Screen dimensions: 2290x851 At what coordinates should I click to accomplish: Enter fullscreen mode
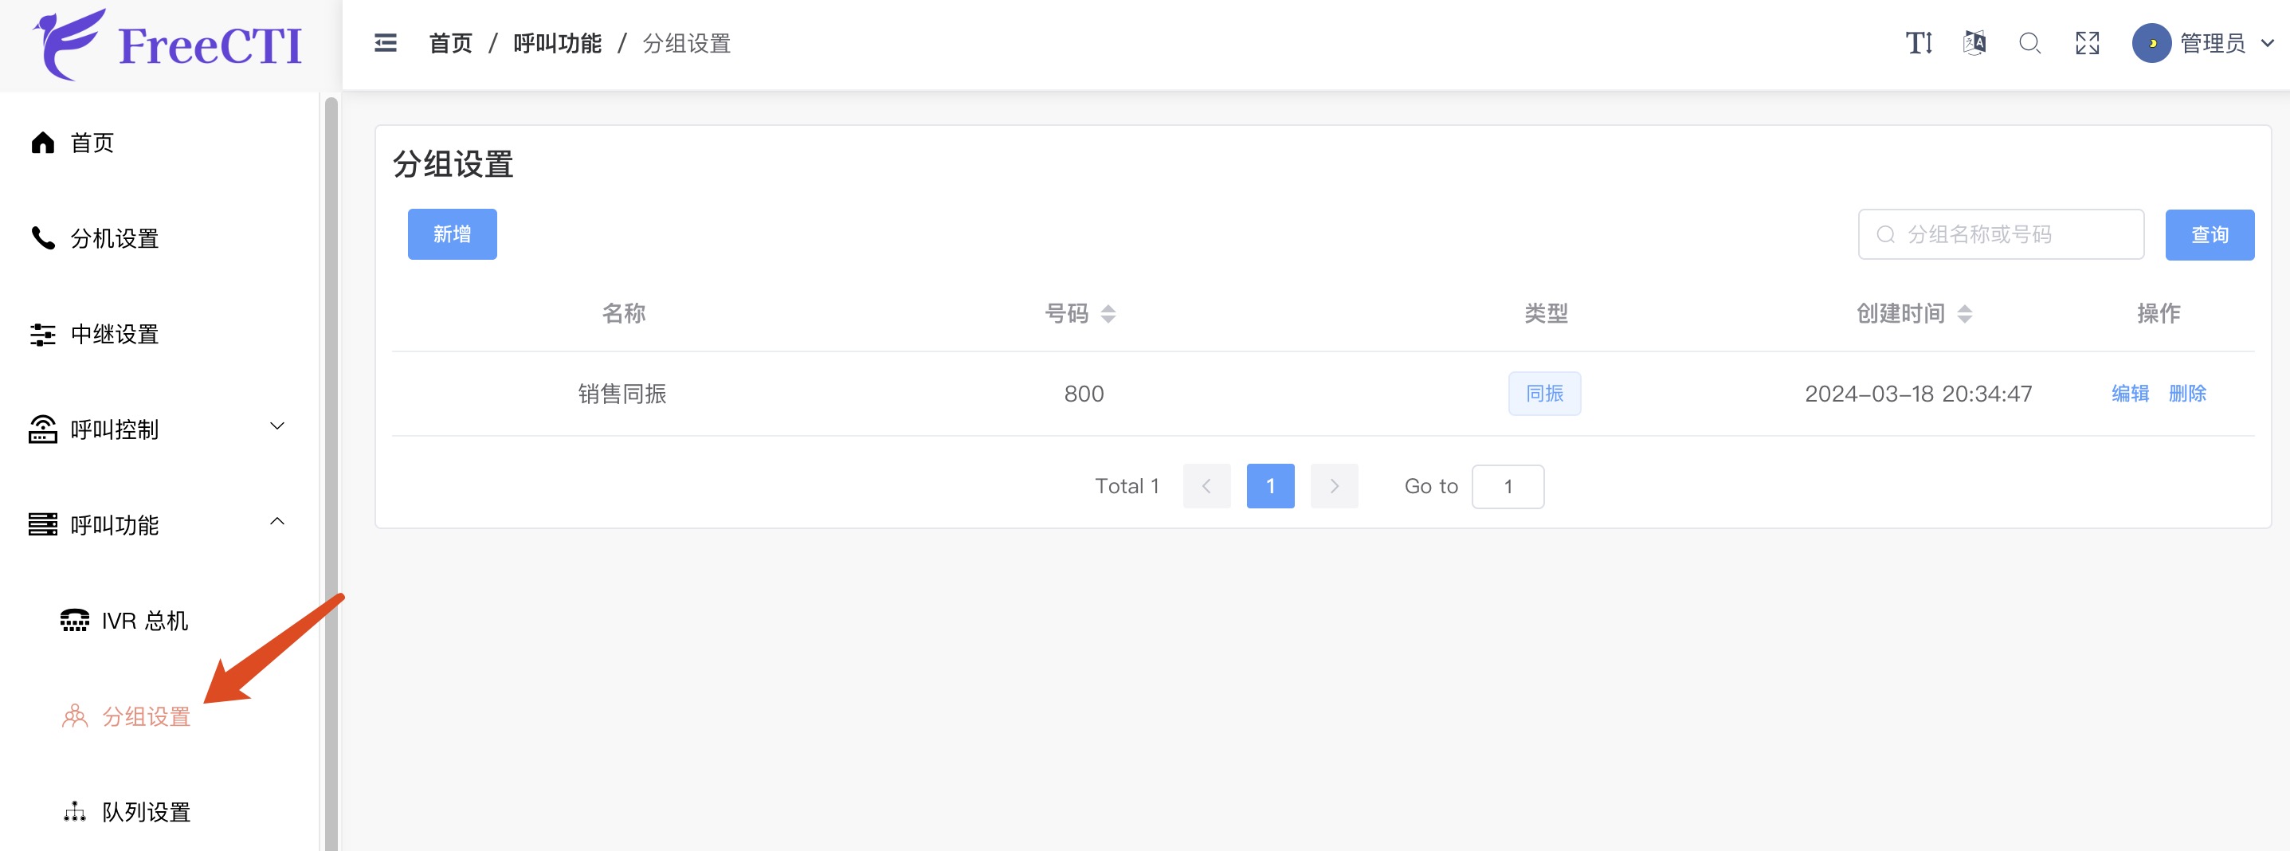tap(2087, 43)
